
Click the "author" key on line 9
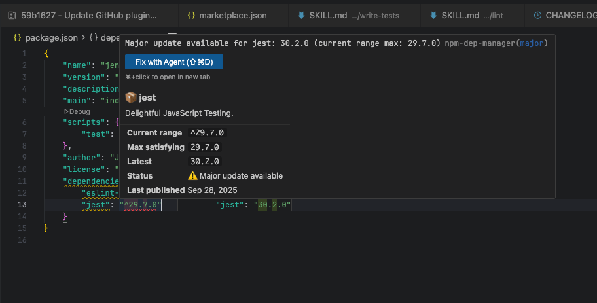click(x=81, y=158)
